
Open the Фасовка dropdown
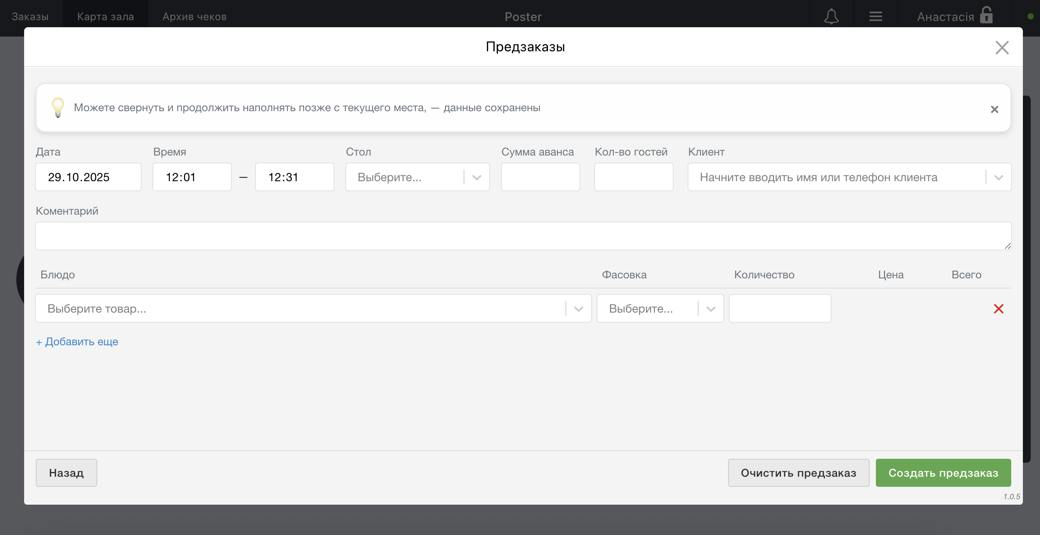tap(711, 309)
